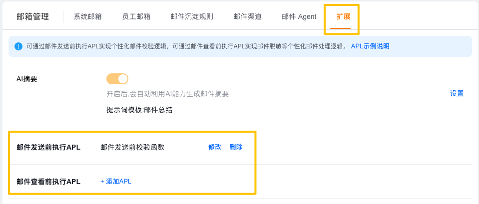Click + 添加APL for 邮件查看前执行APL
The height and width of the screenshot is (204, 479).
click(x=116, y=182)
